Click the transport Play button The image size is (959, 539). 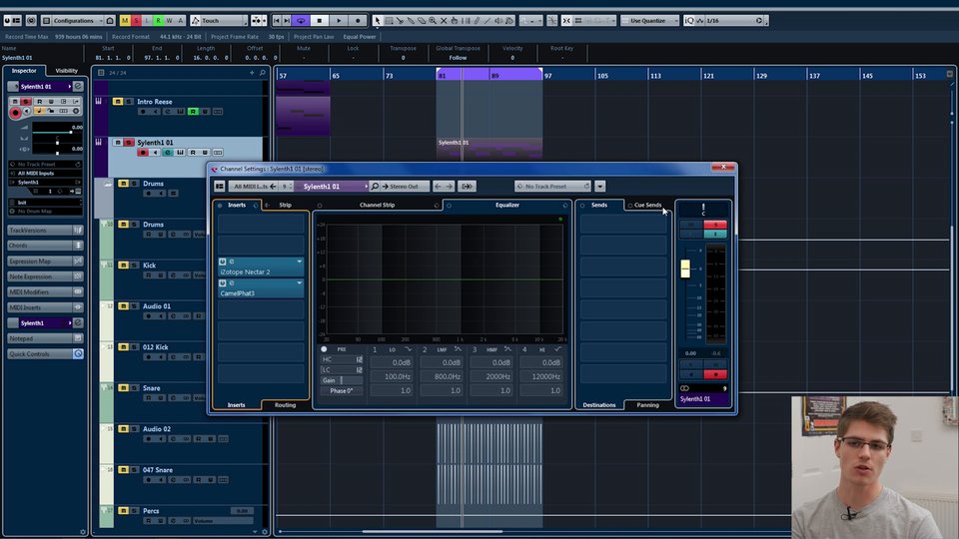tap(339, 20)
